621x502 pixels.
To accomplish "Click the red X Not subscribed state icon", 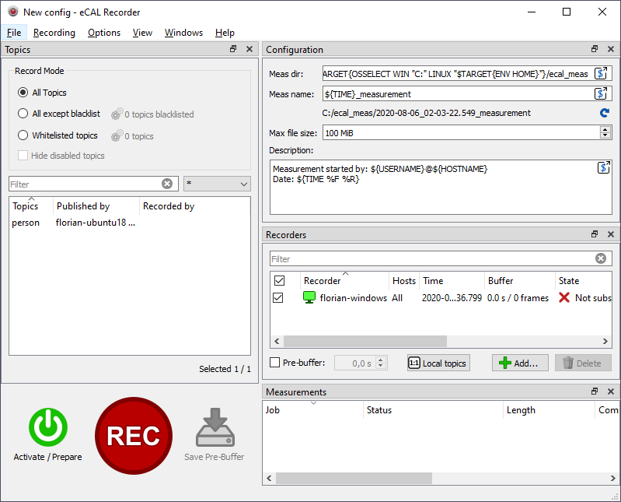I will coord(564,297).
